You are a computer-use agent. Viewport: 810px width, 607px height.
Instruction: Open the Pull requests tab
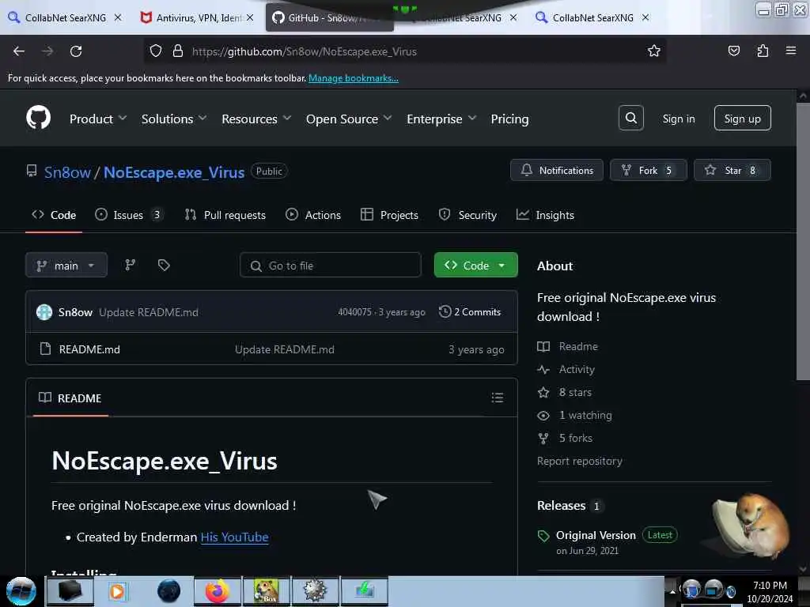pos(225,215)
